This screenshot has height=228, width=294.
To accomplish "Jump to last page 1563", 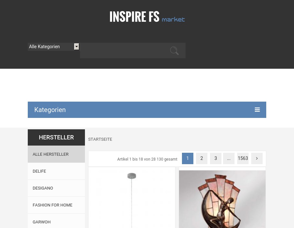I will (x=243, y=159).
